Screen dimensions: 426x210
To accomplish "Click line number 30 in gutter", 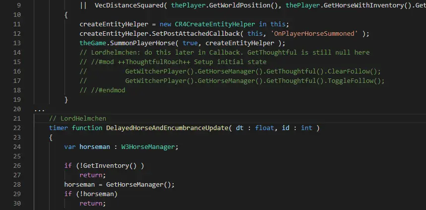I will 17,204.
